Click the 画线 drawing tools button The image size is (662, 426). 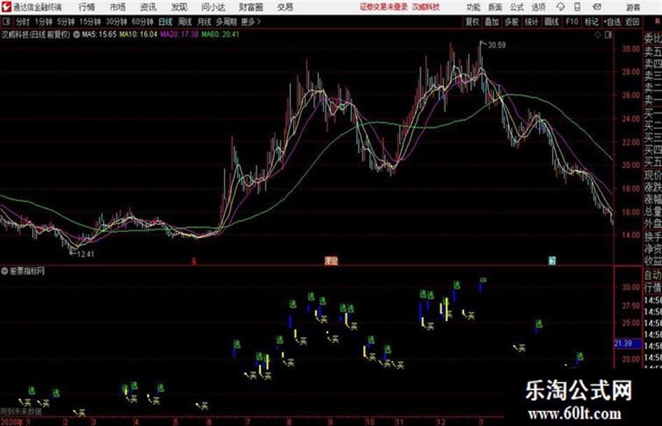(551, 22)
